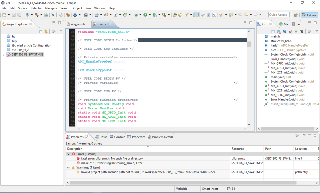This screenshot has height=193, width=320.
Task: Click the Back navigation arrow
Action: coord(246,15)
